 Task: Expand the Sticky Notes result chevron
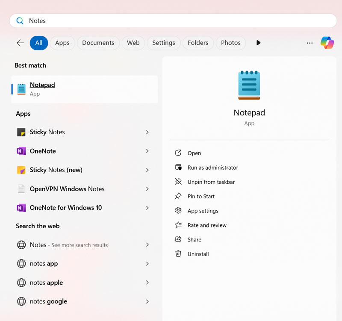[x=147, y=132]
